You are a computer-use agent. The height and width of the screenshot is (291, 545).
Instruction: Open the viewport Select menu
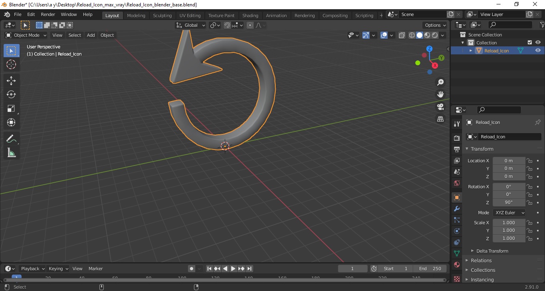[x=75, y=35]
